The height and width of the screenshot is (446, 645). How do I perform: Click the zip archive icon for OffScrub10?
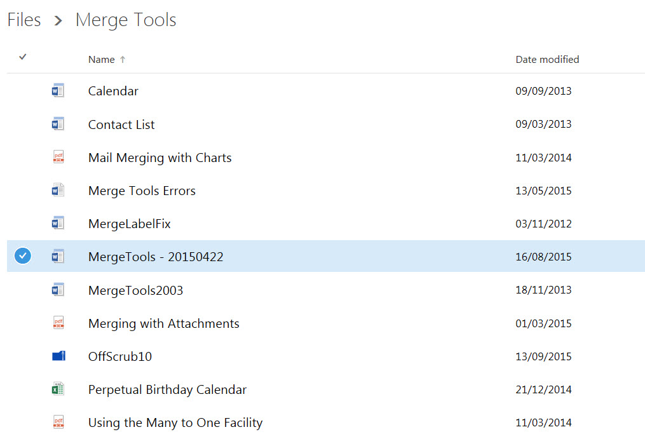click(x=59, y=356)
